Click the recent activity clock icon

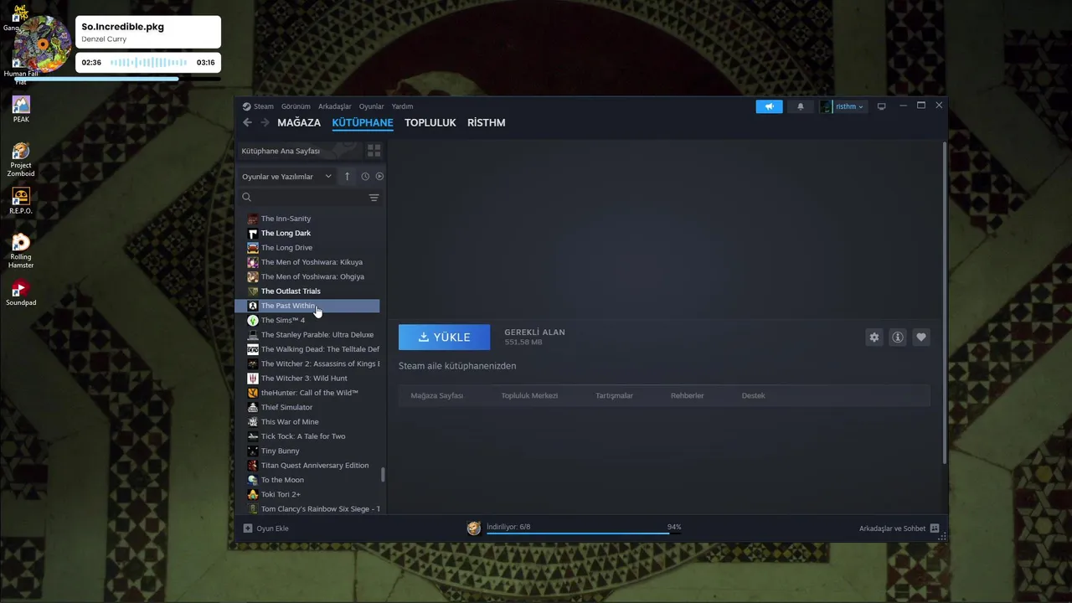pos(365,176)
